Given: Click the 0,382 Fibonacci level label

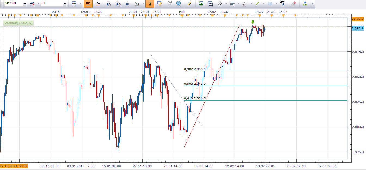Looking at the screenshot, I should click(195, 69).
